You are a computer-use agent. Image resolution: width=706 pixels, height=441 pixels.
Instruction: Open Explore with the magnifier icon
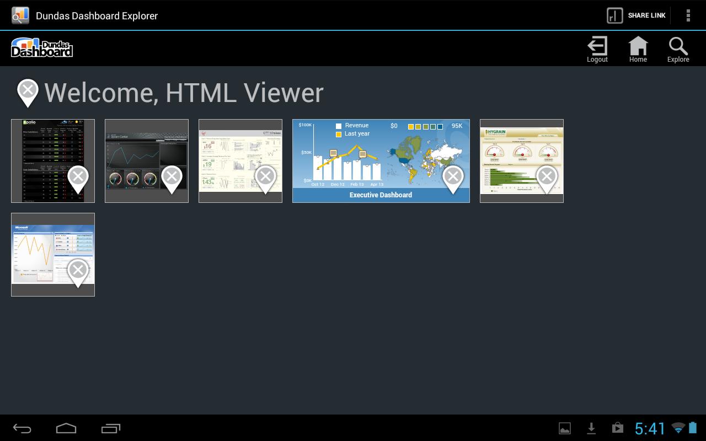678,49
